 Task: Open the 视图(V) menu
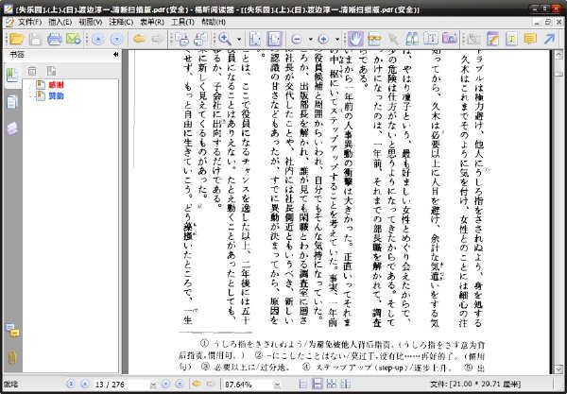pyautogui.click(x=90, y=22)
